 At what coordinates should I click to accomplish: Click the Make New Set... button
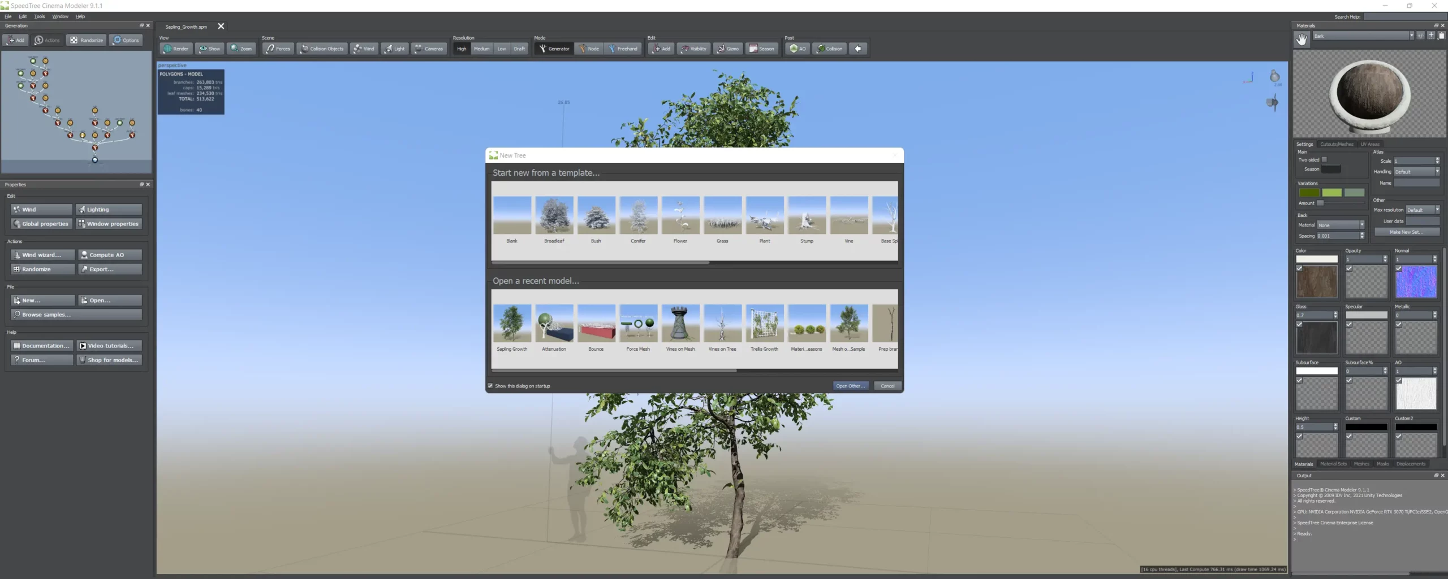(1407, 232)
